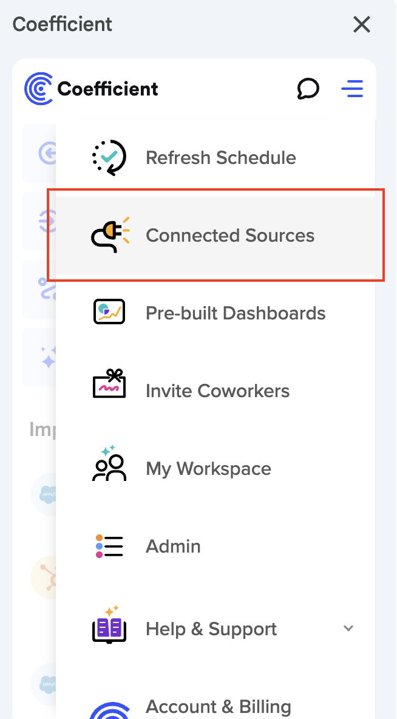Choose Refresh Schedule from the menu
This screenshot has width=397, height=719.
coord(220,157)
